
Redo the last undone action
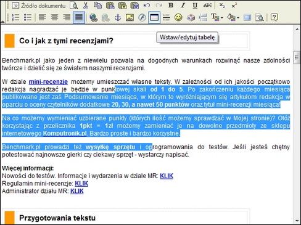[159, 6]
